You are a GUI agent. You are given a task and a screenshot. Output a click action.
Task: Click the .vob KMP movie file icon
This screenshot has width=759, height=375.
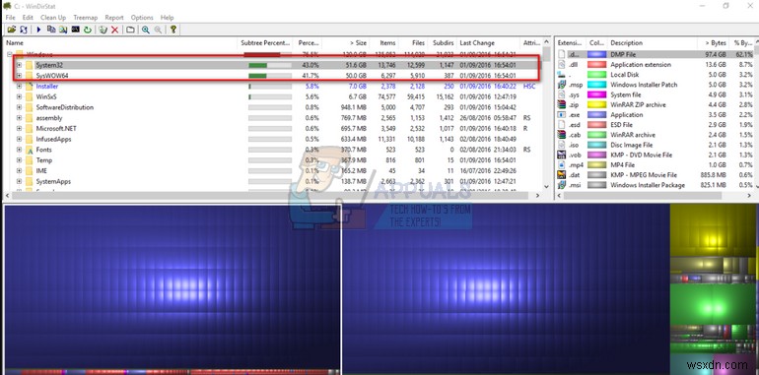[x=562, y=155]
